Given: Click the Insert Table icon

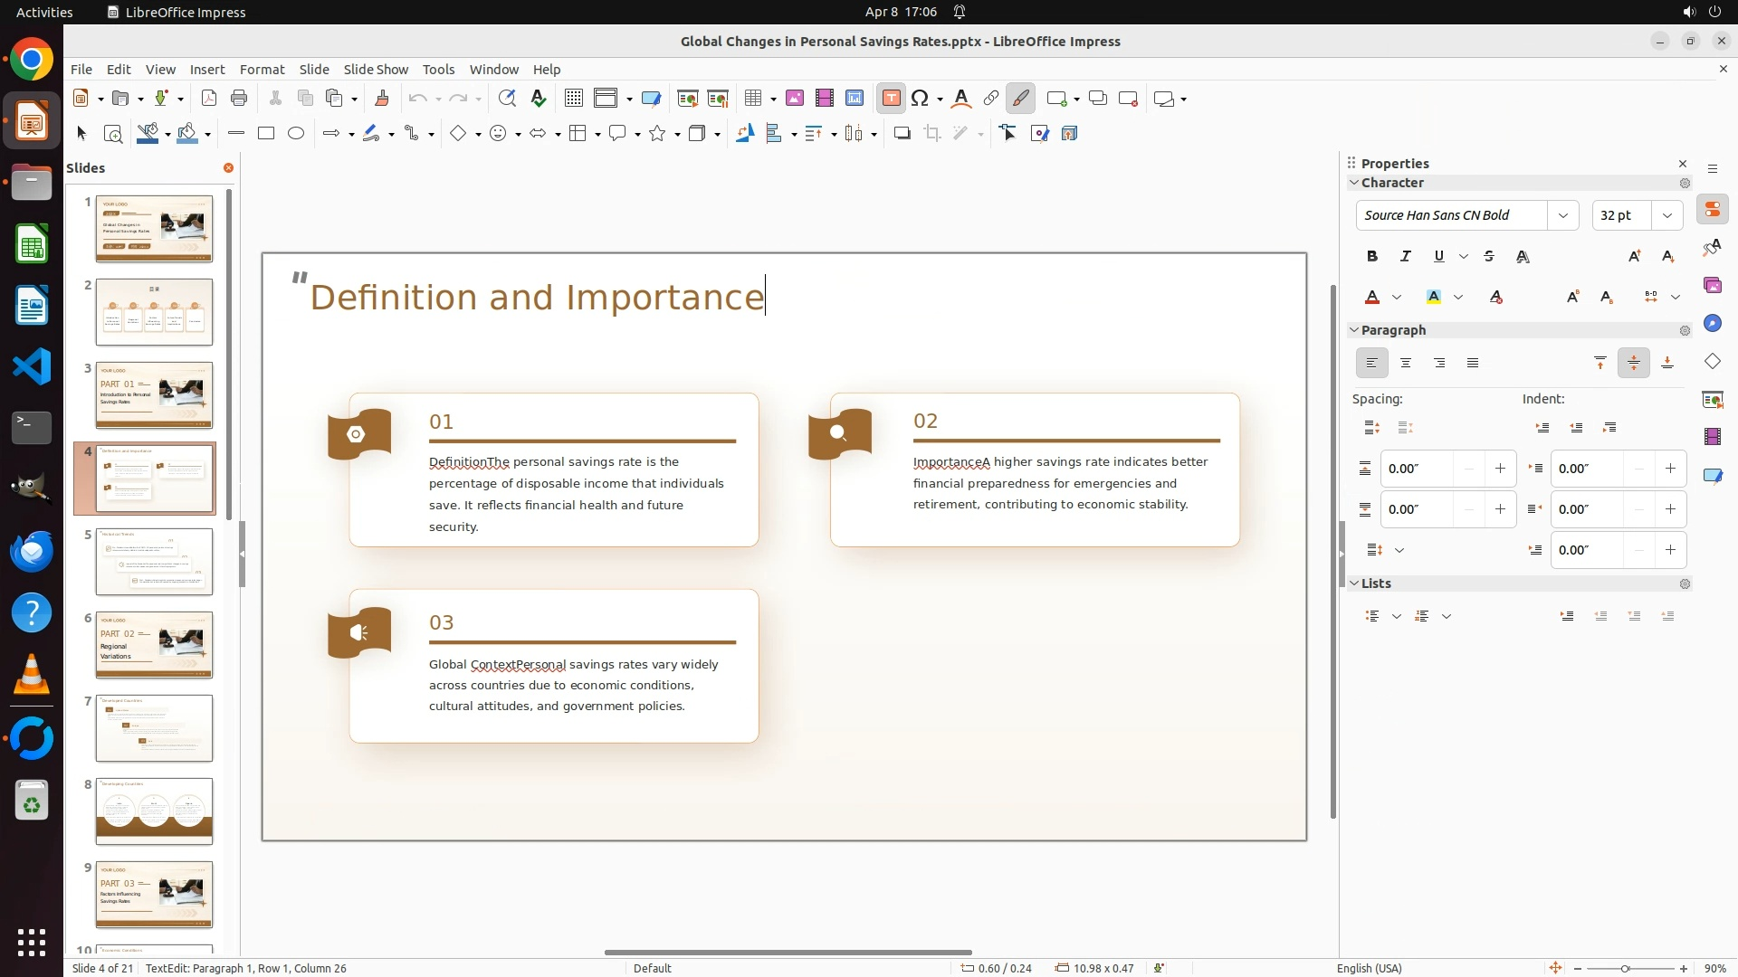Looking at the screenshot, I should click(753, 99).
